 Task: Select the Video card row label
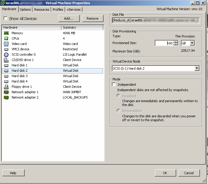pyautogui.click(x=19, y=44)
